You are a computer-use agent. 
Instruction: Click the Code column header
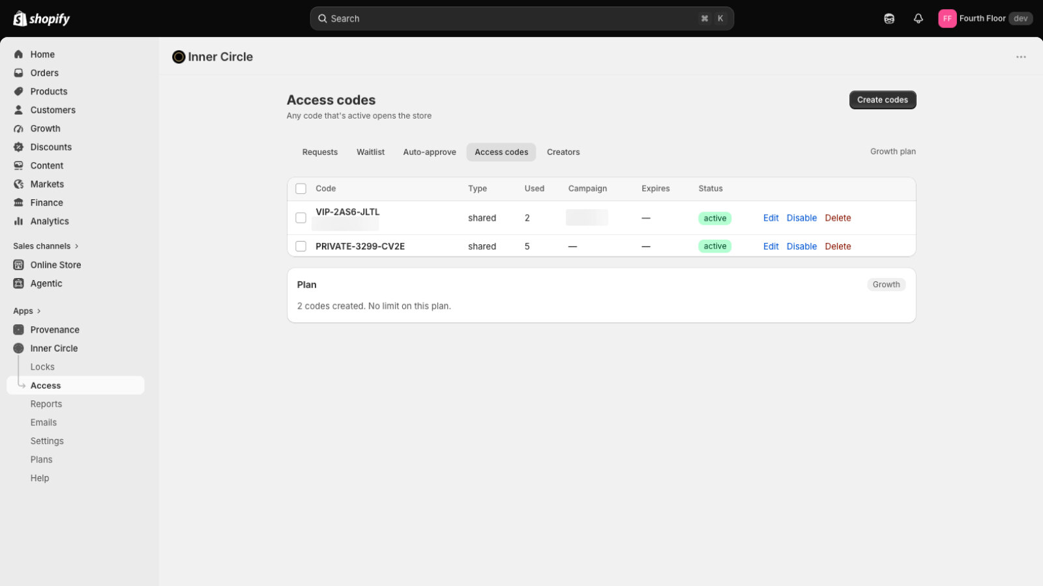[x=325, y=189]
